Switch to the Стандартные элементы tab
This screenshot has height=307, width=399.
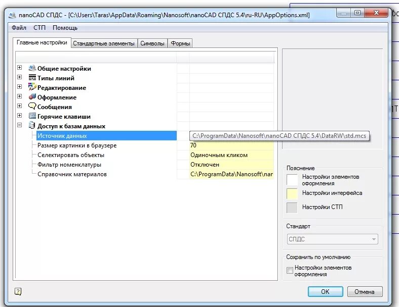point(104,43)
